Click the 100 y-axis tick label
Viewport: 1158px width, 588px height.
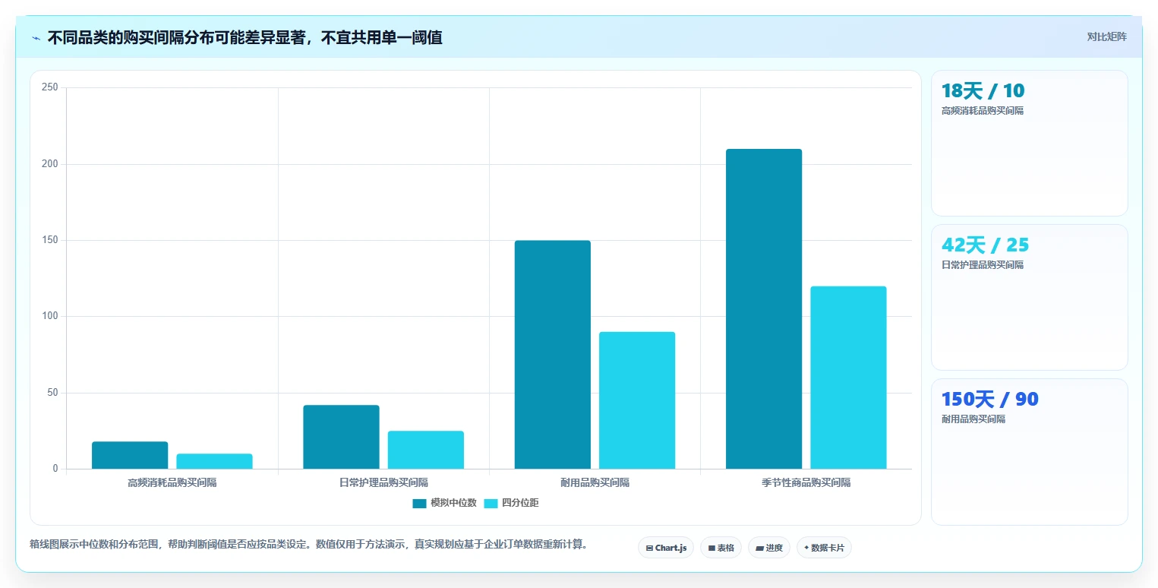50,316
